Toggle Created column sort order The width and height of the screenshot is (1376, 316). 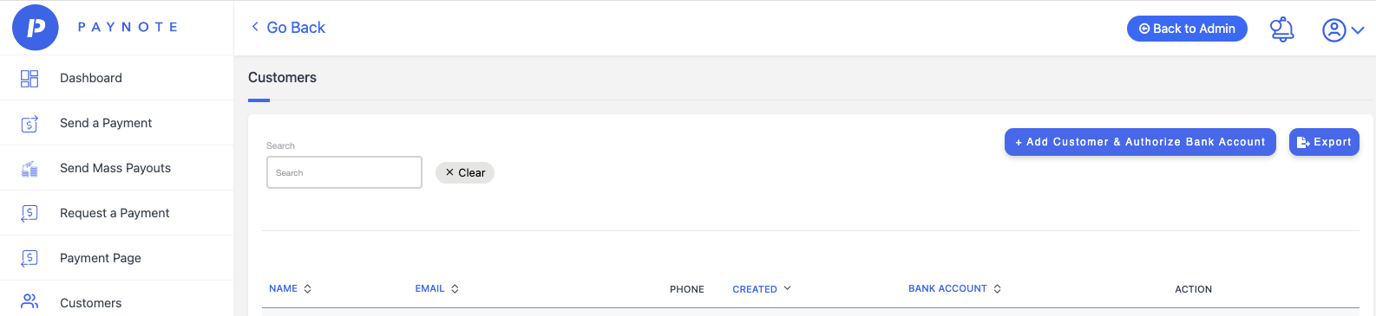click(762, 289)
